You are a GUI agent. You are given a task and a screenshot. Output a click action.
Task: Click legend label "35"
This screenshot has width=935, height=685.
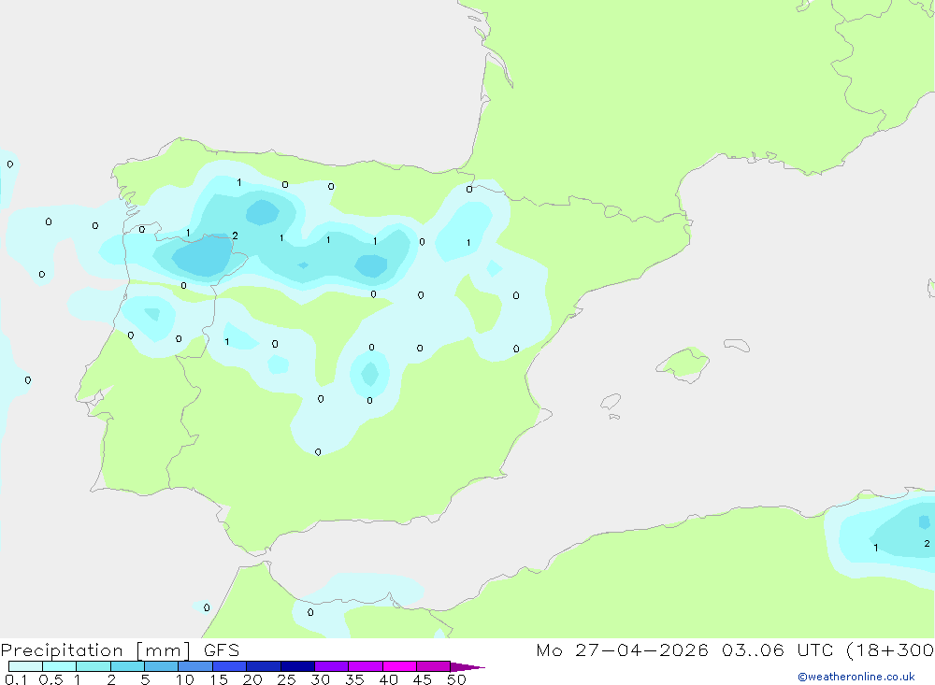354,679
